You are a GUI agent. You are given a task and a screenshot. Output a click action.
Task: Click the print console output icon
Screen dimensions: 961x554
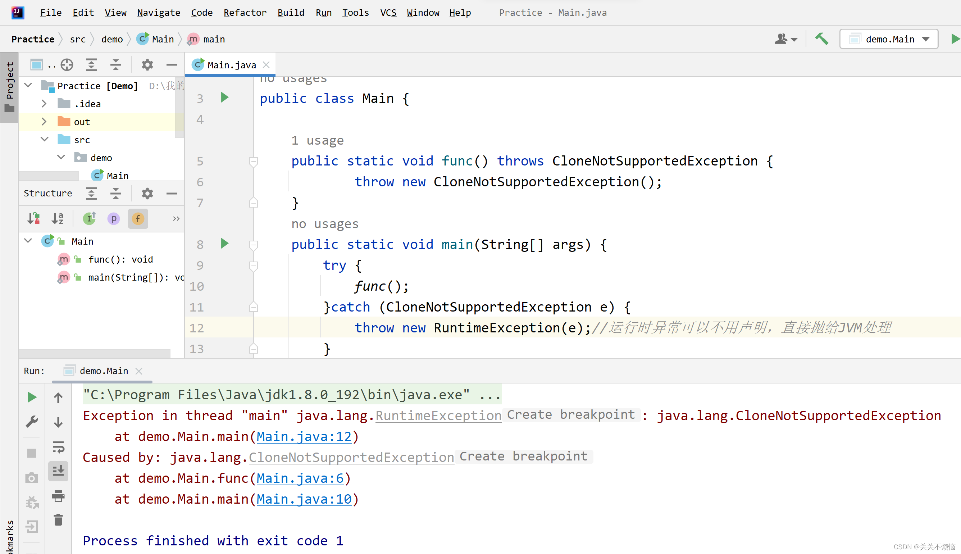[x=58, y=496]
